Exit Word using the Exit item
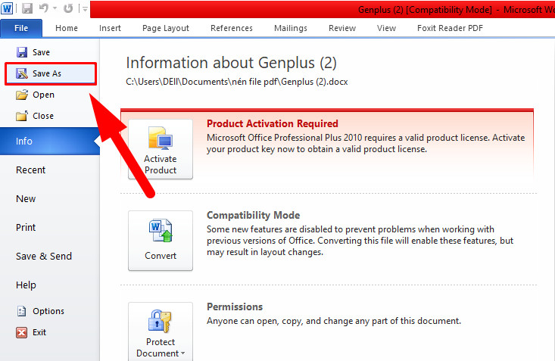Viewport: 555px width, 361px height. 39,332
